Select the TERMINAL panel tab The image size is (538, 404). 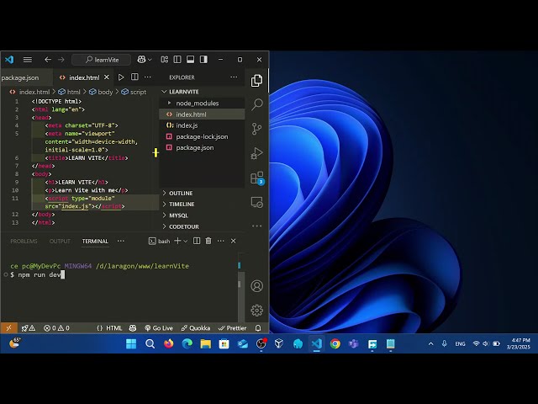click(x=95, y=242)
